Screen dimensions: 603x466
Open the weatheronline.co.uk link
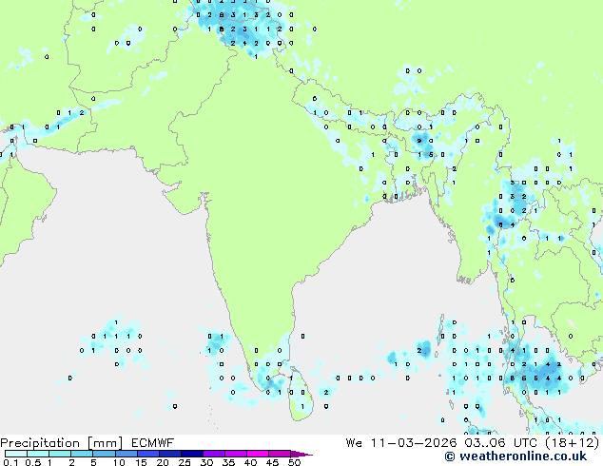(515, 456)
